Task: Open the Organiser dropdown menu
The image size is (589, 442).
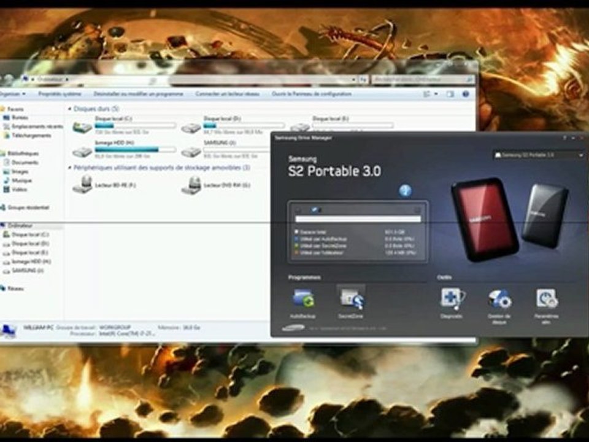Action: 13,94
